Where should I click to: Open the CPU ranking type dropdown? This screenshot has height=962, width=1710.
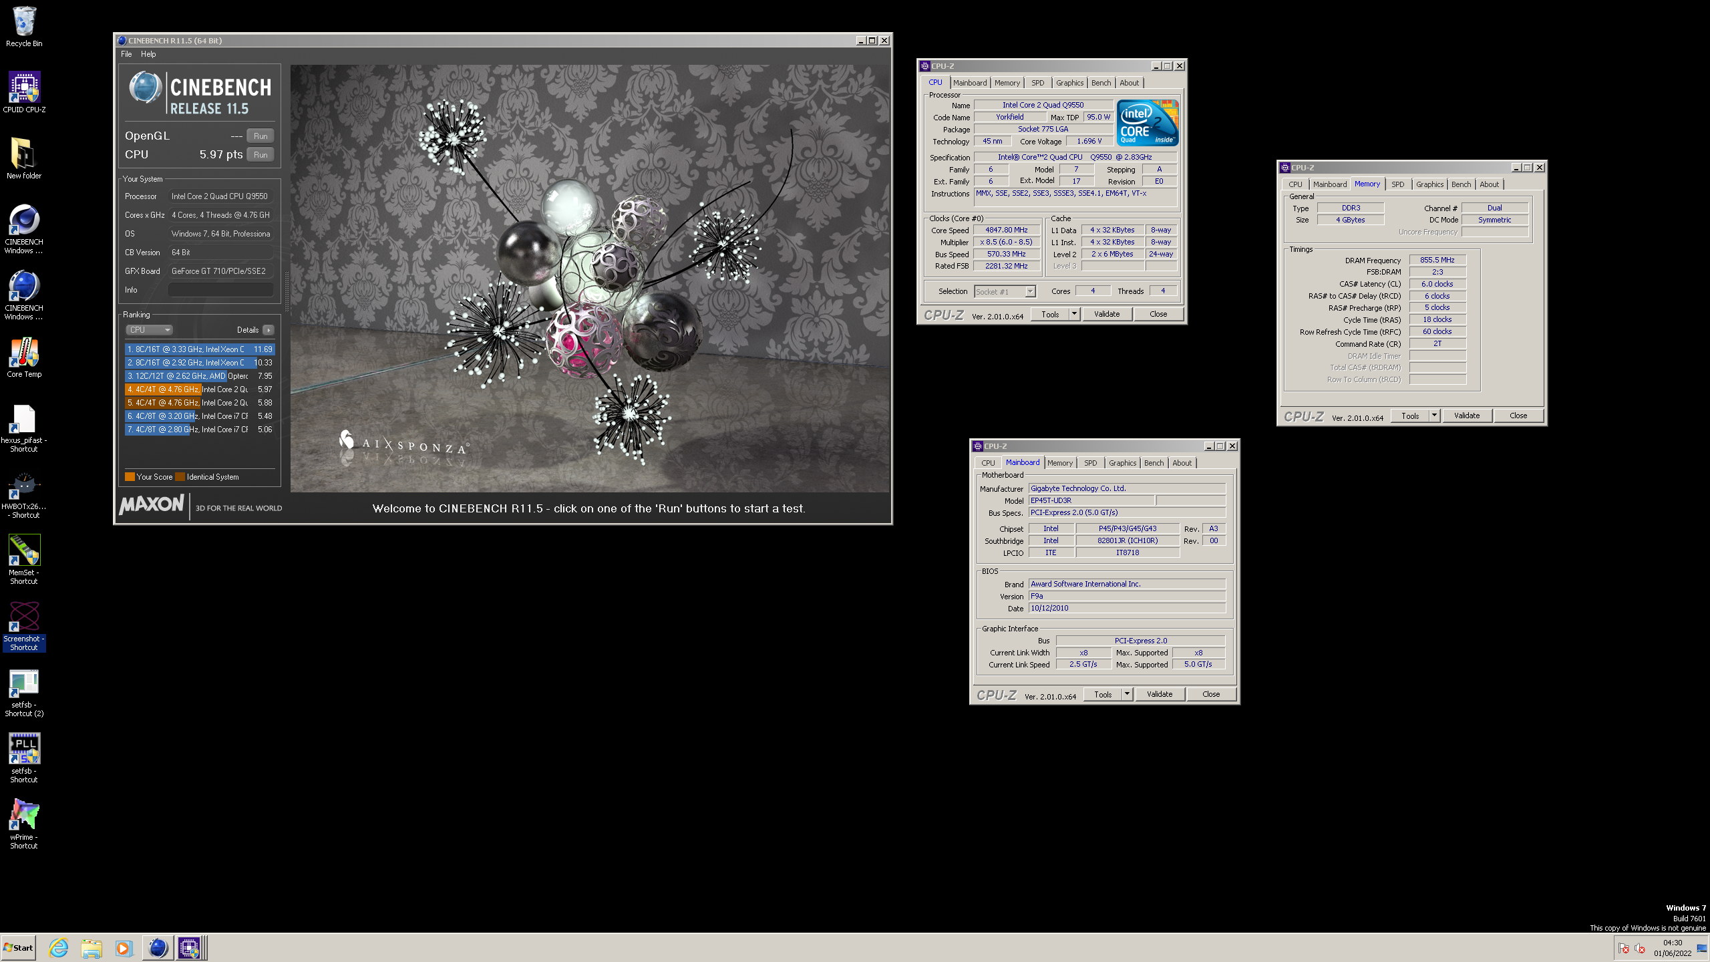pos(150,330)
